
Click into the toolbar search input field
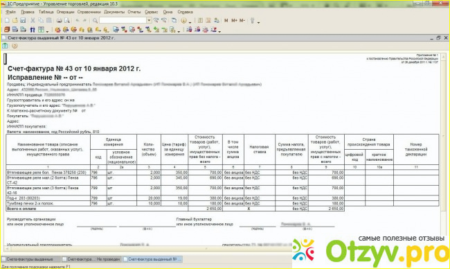coord(123,20)
